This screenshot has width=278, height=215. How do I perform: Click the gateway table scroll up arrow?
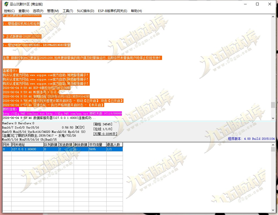click(x=273, y=145)
